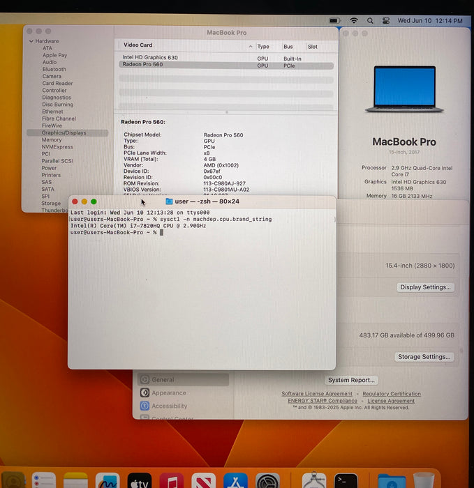
Task: Select Controller in the hardware list
Action: click(54, 90)
